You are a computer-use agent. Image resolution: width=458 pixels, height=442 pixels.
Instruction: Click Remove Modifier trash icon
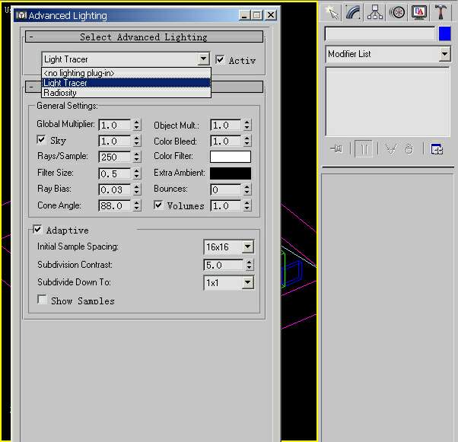(409, 149)
